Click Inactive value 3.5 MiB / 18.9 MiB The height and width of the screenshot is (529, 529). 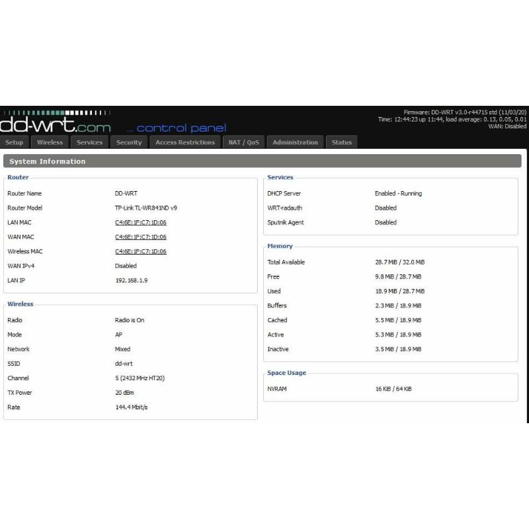click(x=398, y=349)
